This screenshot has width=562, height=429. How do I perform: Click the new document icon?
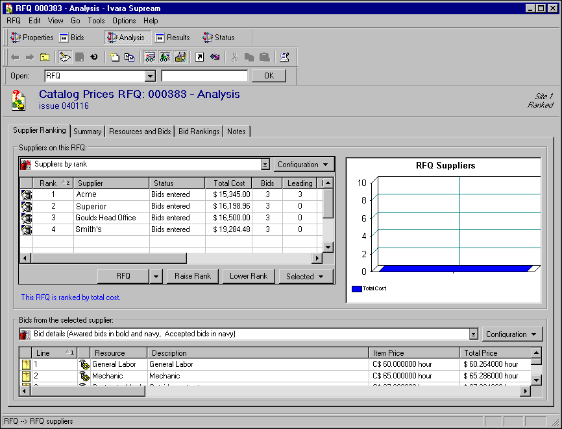tap(114, 57)
